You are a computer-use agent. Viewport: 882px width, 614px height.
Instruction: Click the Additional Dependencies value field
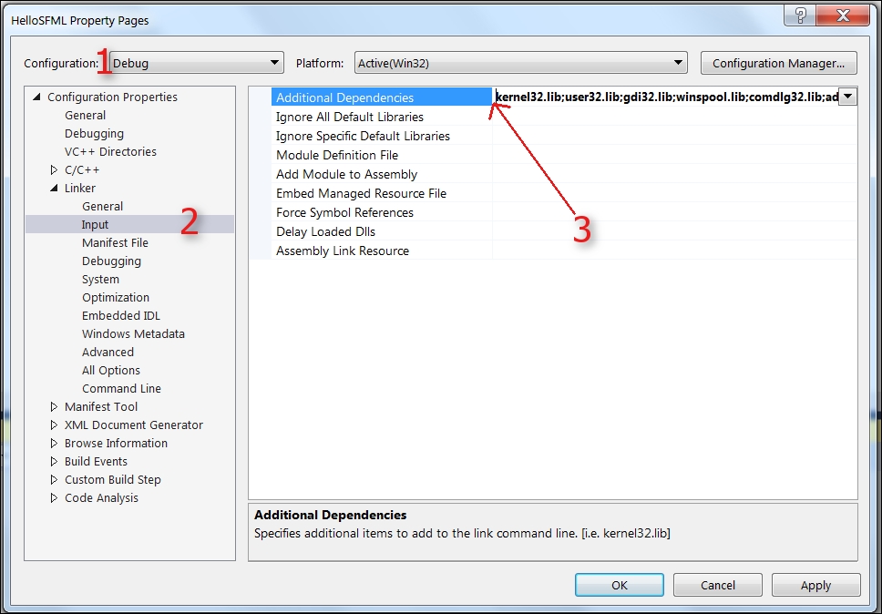(663, 97)
